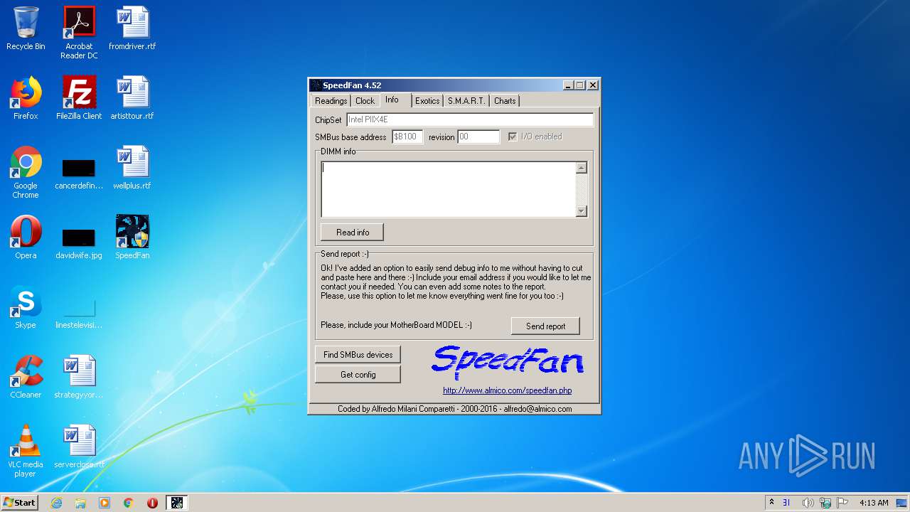Open the S.M.A.R.T. tab
Screen dimensions: 910x512
coord(466,101)
